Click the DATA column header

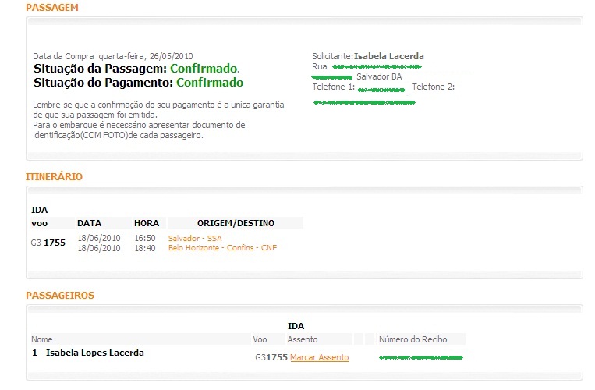90,223
